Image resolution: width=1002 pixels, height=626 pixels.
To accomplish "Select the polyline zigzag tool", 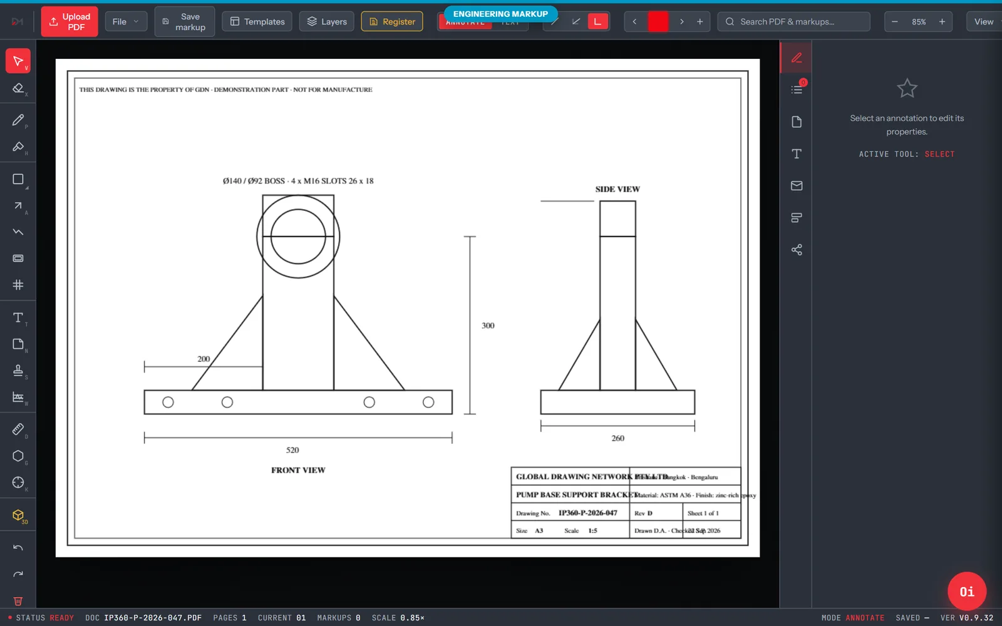I will pyautogui.click(x=18, y=232).
